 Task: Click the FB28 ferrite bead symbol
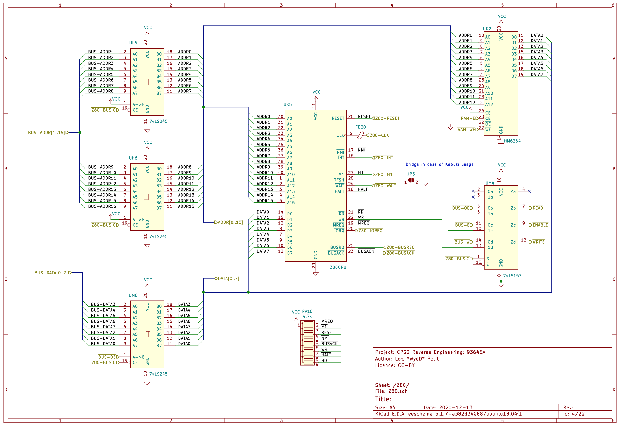(360, 135)
